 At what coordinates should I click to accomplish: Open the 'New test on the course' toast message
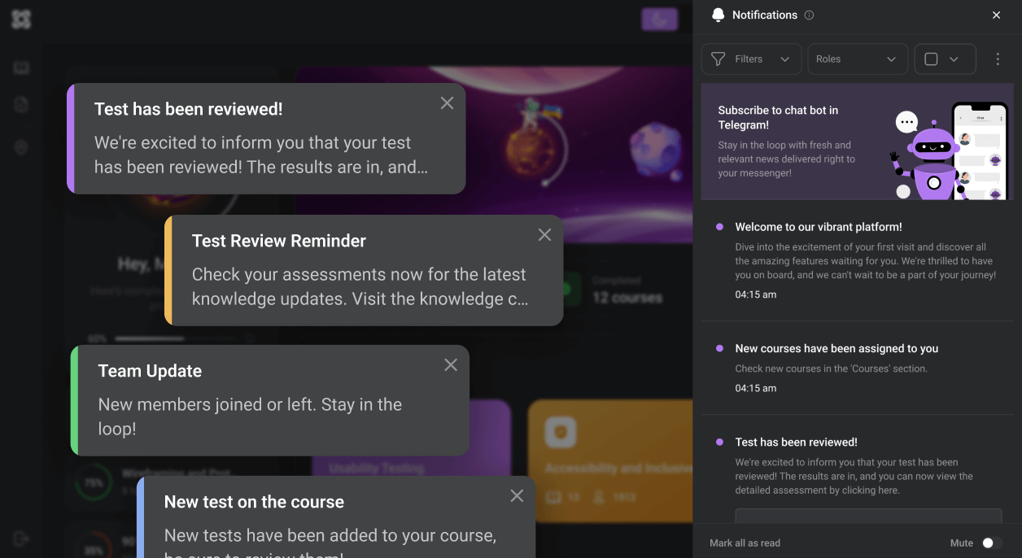(x=336, y=517)
